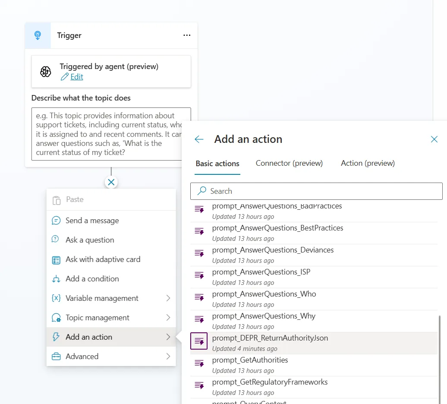Click the Advanced toolbox icon
447x404 pixels.
click(x=56, y=357)
